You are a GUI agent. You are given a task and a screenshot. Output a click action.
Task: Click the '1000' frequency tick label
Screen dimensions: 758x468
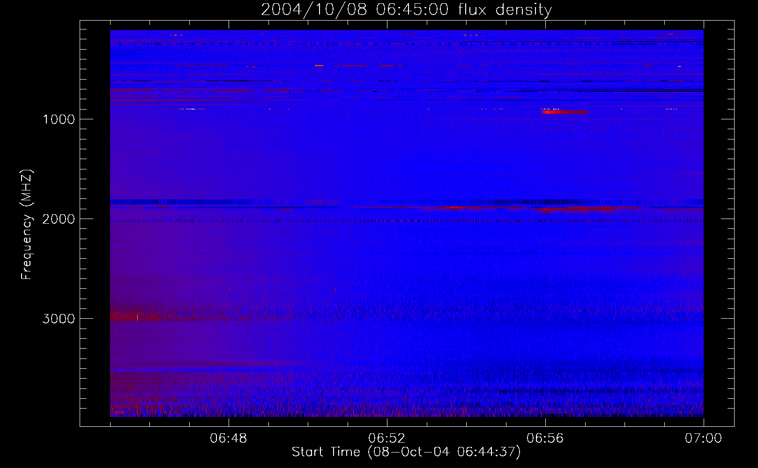click(59, 119)
